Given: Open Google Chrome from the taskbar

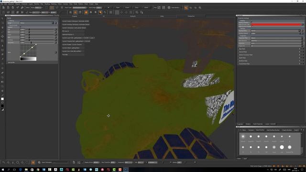Looking at the screenshot, I should tap(38, 170).
